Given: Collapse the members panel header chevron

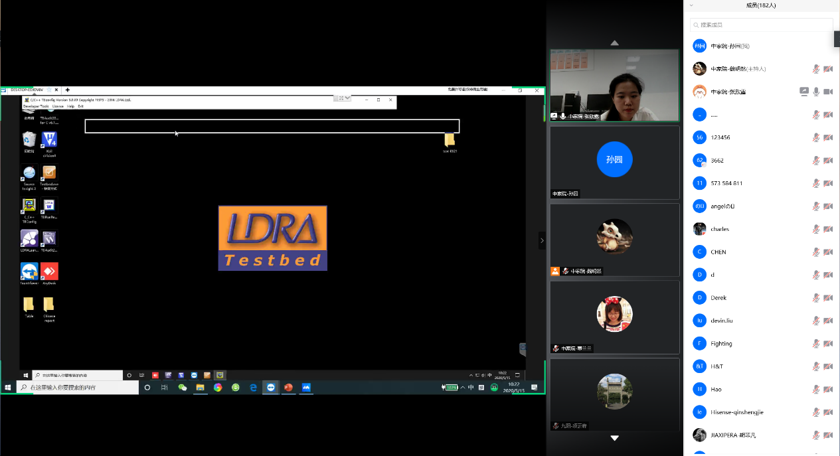Looking at the screenshot, I should (x=691, y=5).
